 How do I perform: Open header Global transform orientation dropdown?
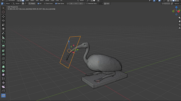coord(81,1)
